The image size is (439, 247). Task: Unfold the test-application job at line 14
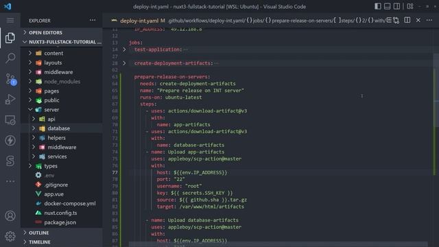click(124, 49)
